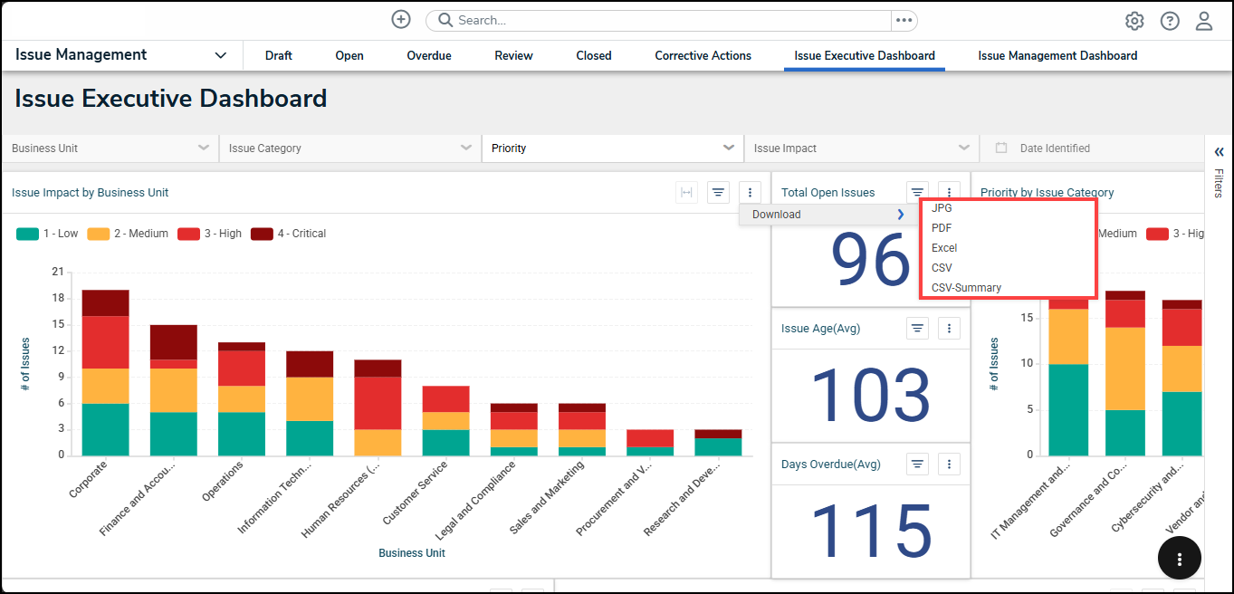This screenshot has width=1234, height=594.
Task: Open the help question mark icon
Action: click(1170, 21)
